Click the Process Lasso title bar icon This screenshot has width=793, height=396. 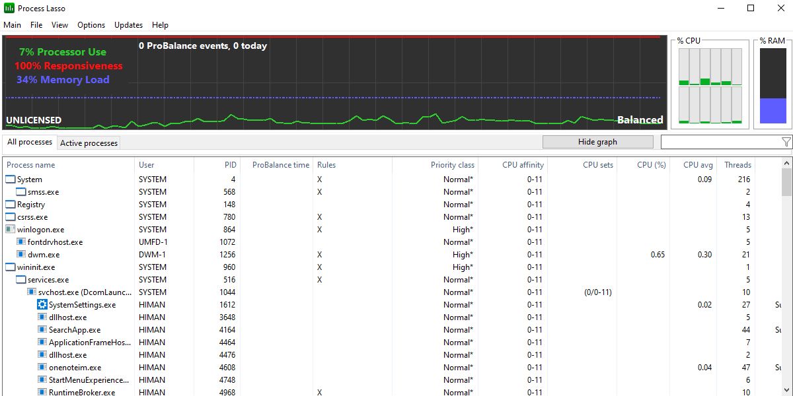(x=9, y=9)
